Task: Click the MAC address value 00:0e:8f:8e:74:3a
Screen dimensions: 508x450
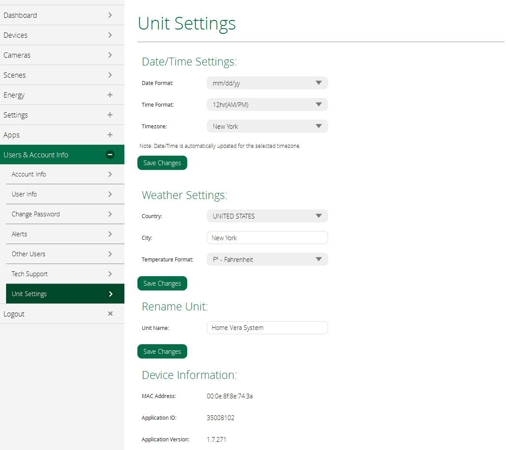Action: [x=230, y=396]
